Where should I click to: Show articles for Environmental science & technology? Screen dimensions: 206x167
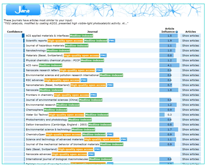pyautogui.click(x=190, y=129)
